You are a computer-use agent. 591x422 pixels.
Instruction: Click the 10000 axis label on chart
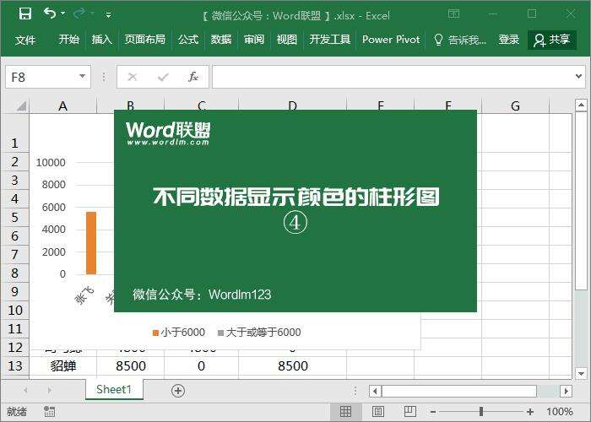tap(51, 163)
